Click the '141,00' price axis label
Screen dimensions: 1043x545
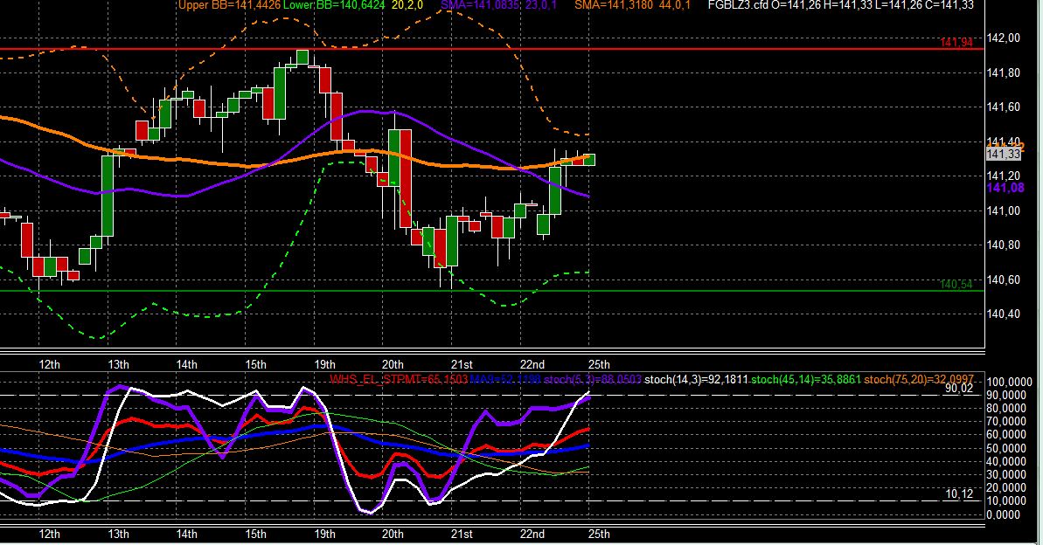click(x=1004, y=210)
